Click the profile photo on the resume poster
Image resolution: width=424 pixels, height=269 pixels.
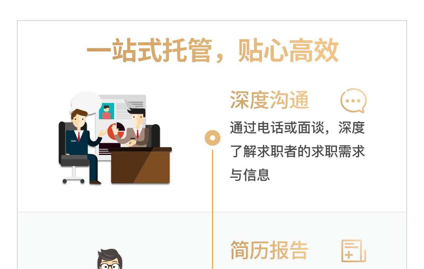107,111
